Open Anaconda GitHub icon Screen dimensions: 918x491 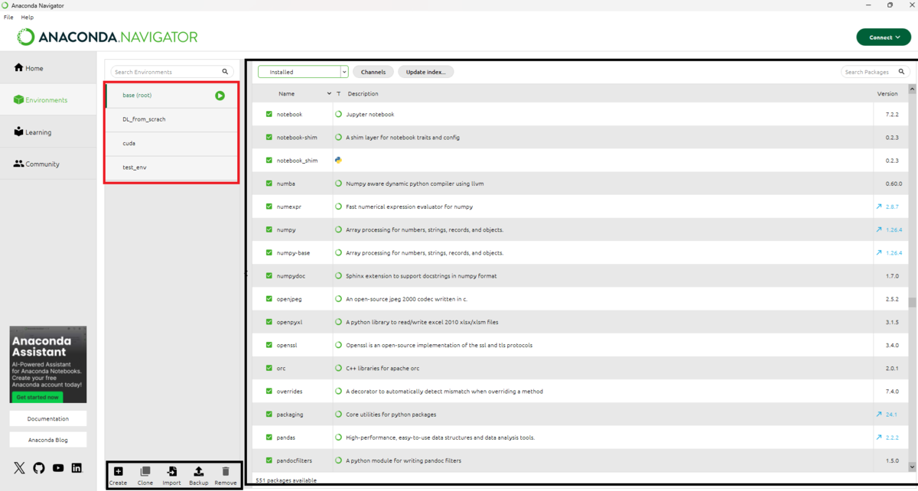coord(39,468)
